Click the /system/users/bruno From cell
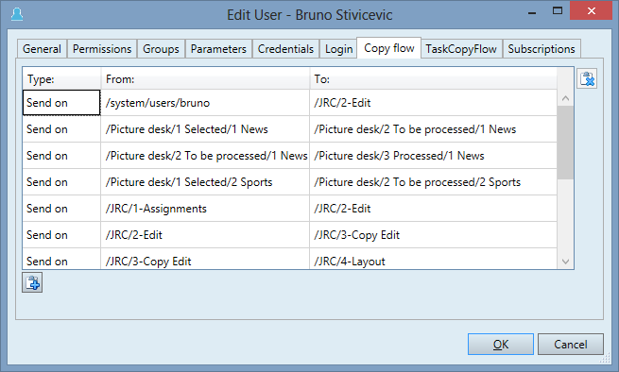 205,103
